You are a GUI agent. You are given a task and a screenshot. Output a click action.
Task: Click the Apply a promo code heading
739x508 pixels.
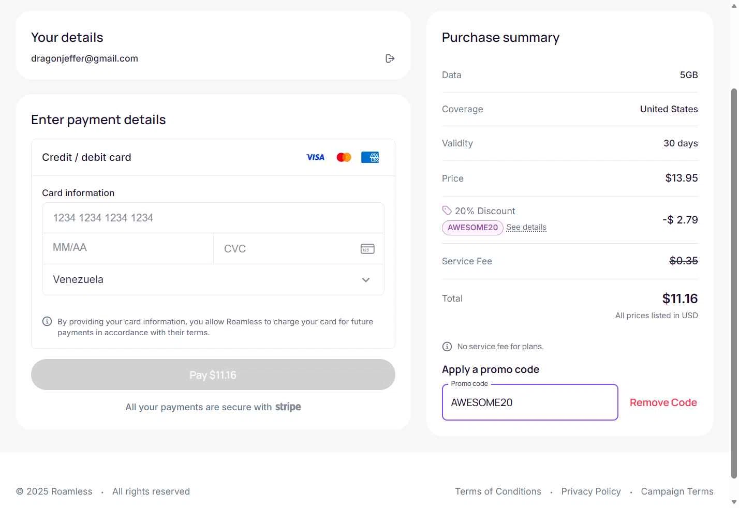(491, 369)
